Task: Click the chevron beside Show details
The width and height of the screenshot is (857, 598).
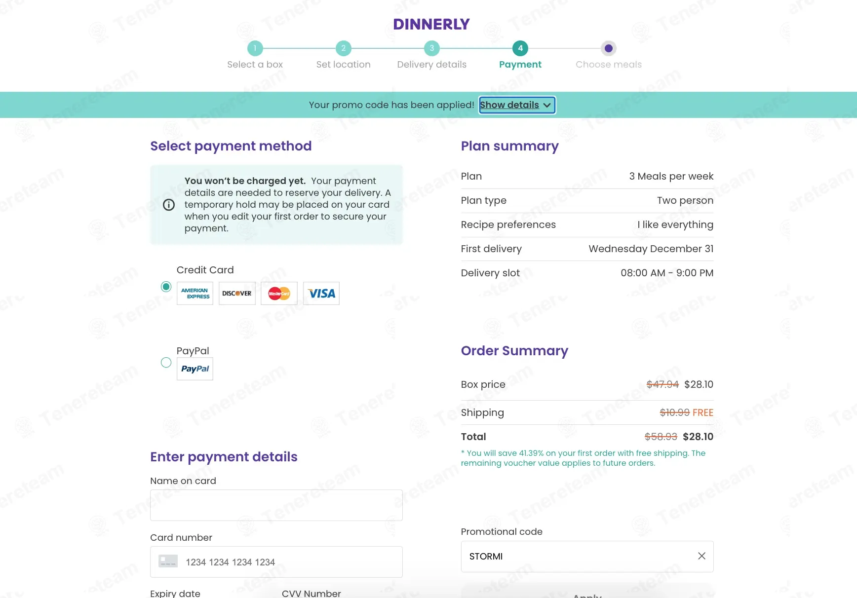Action: 547,105
